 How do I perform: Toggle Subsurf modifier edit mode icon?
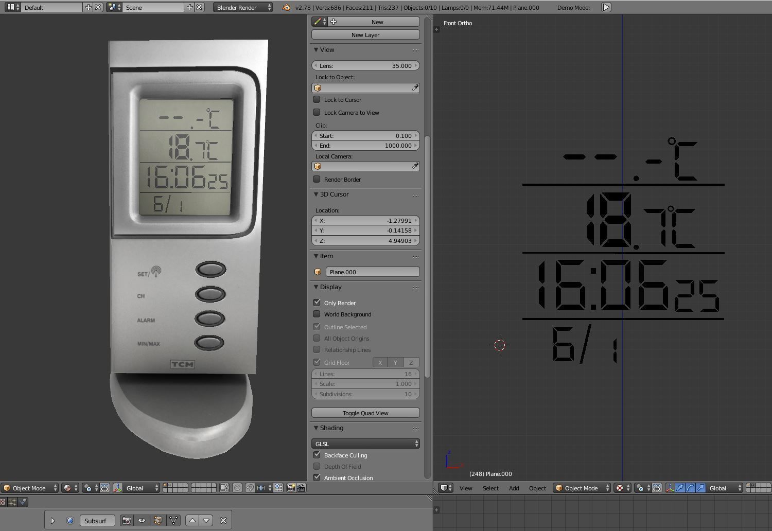click(158, 521)
